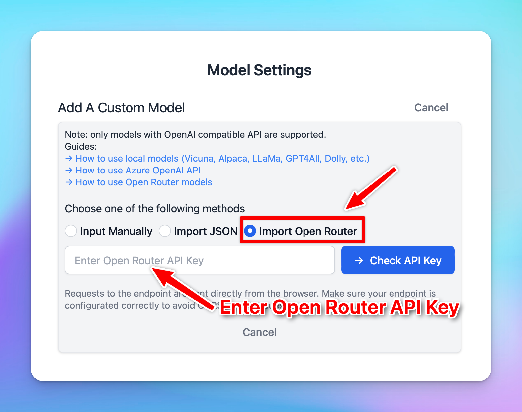The image size is (522, 412).
Task: Click the "Import JSON" label text
Action: coord(206,231)
